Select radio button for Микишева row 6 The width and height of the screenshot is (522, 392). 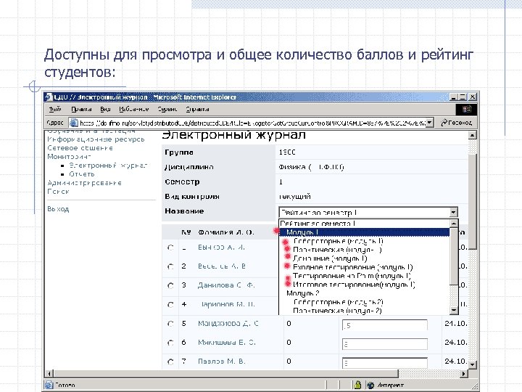tap(171, 343)
